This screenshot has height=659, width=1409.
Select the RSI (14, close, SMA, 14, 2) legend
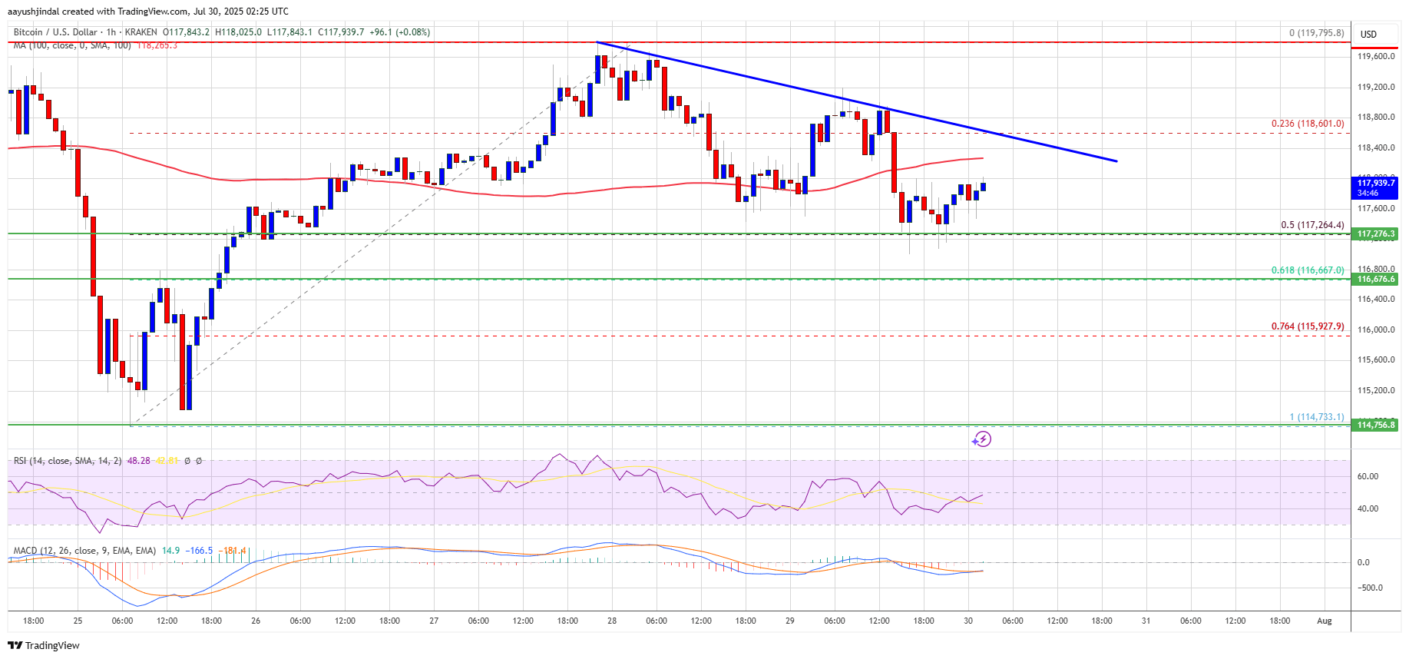(68, 461)
